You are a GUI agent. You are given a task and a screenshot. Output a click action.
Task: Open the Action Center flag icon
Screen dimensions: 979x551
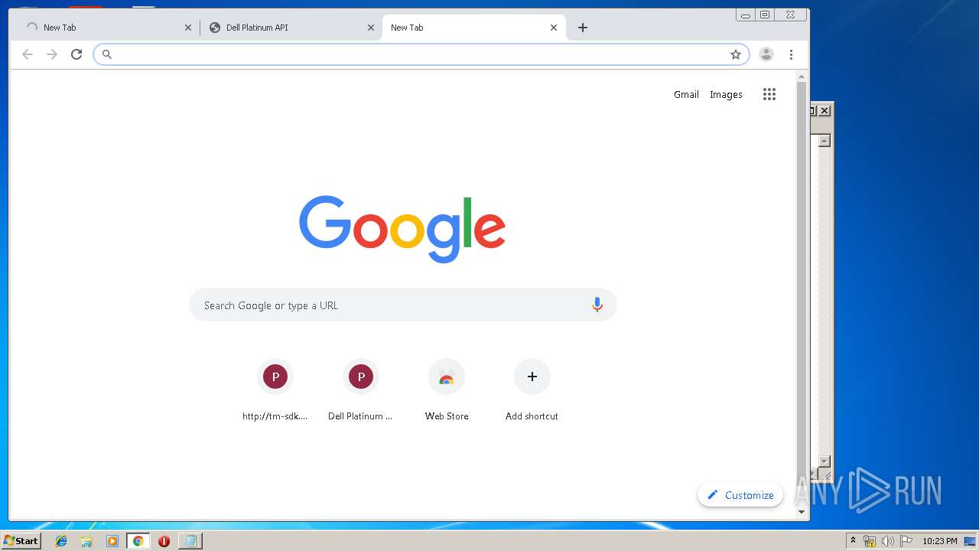[906, 541]
